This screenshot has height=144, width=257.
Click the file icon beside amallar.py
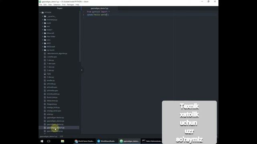(x=45, y=80)
